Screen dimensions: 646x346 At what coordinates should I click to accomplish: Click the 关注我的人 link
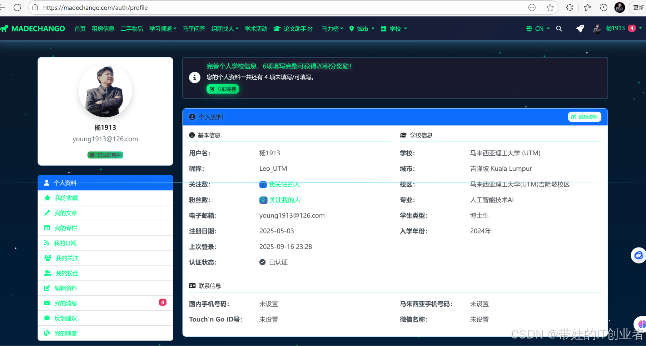[x=284, y=200]
